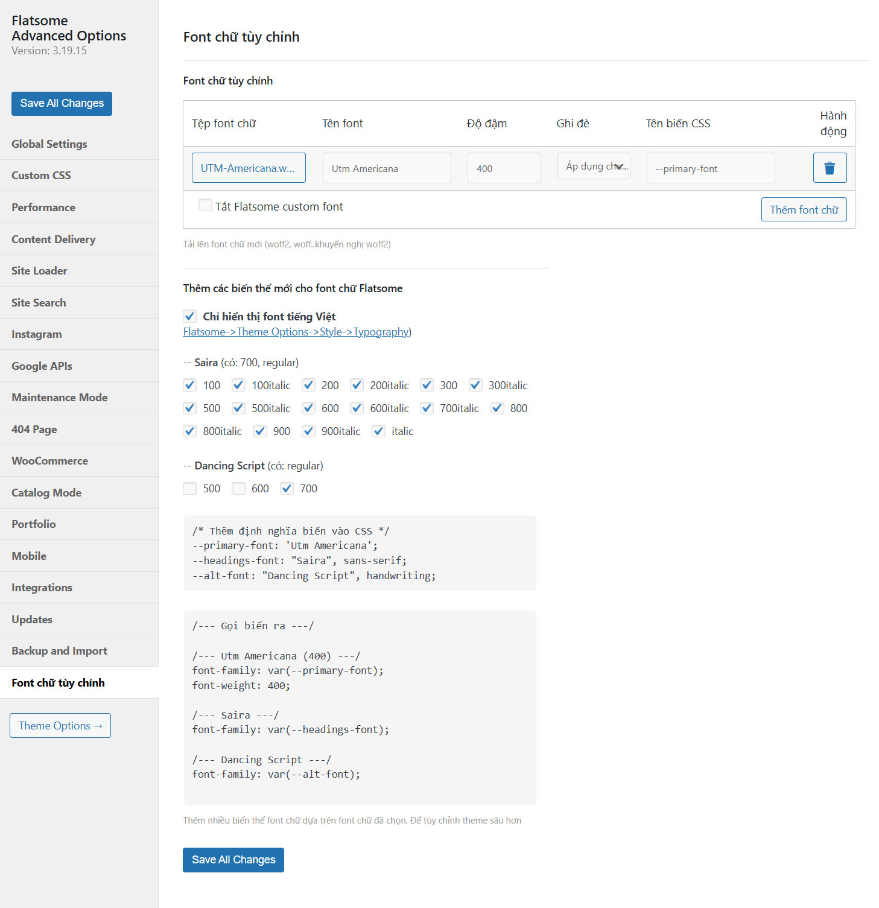Image resolution: width=879 pixels, height=908 pixels.
Task: Go to Integrations section
Action: pyautogui.click(x=79, y=587)
